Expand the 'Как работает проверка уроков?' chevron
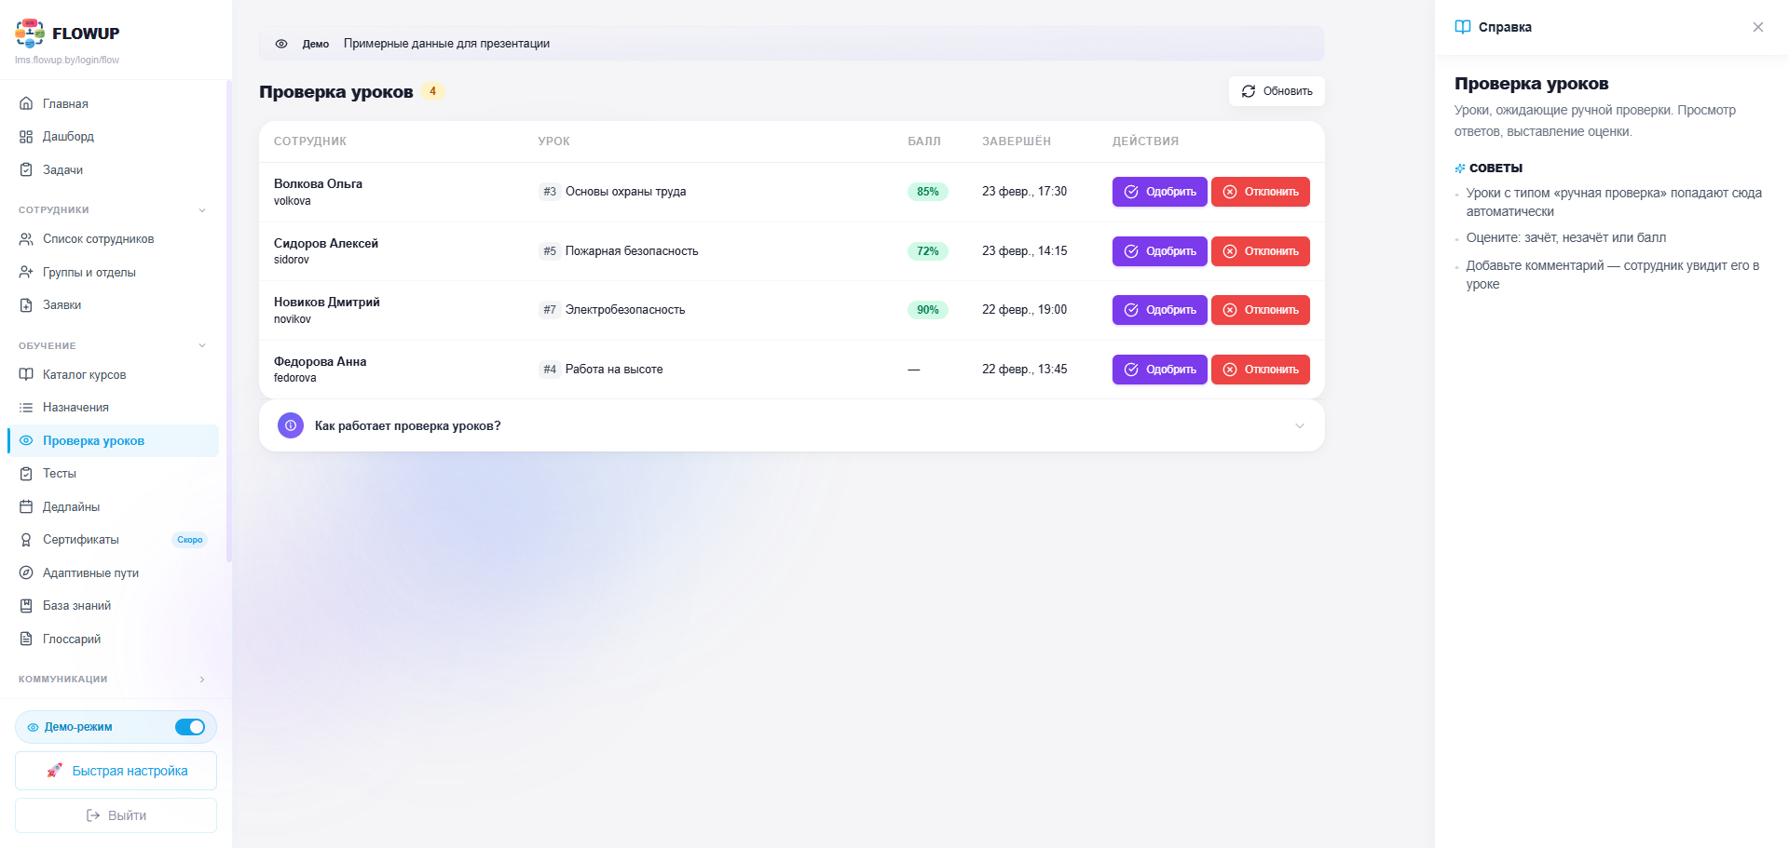 tap(1300, 425)
